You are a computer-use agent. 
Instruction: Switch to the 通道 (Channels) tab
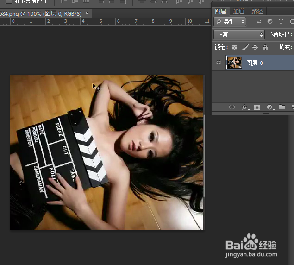point(238,11)
